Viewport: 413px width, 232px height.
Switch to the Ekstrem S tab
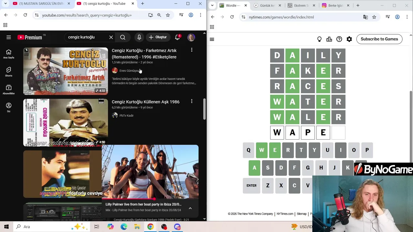[x=301, y=5]
